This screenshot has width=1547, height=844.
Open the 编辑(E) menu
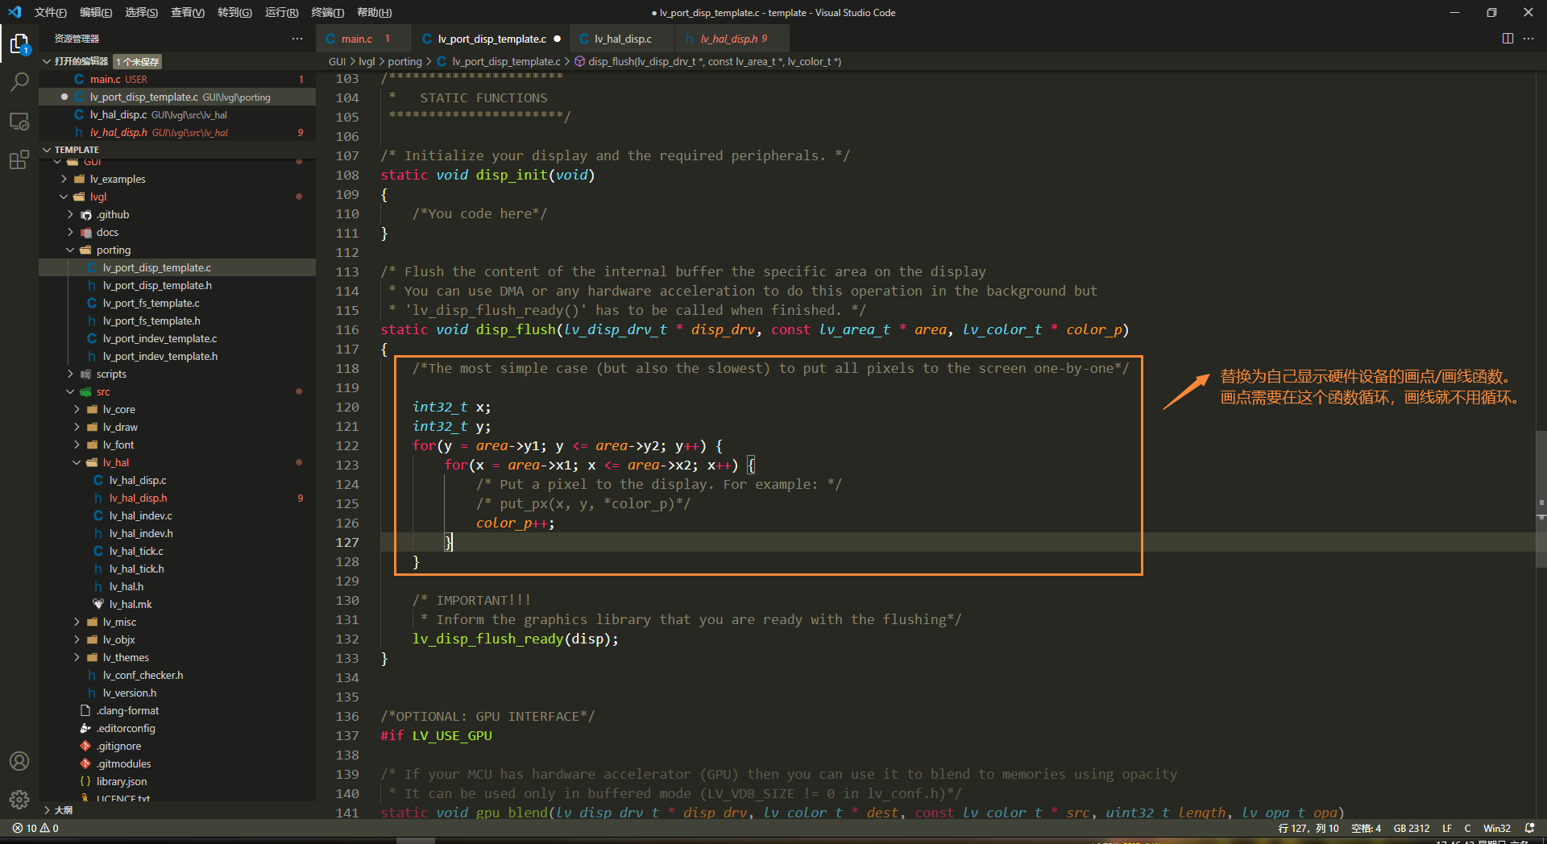click(x=96, y=12)
